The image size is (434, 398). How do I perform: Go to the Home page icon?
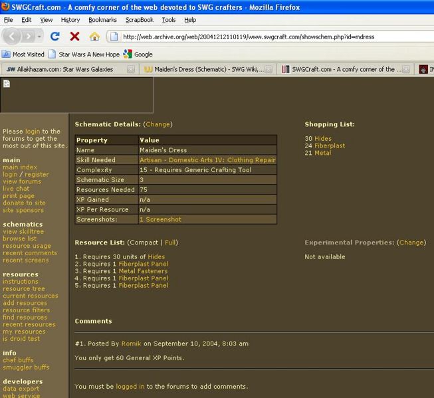tap(94, 37)
